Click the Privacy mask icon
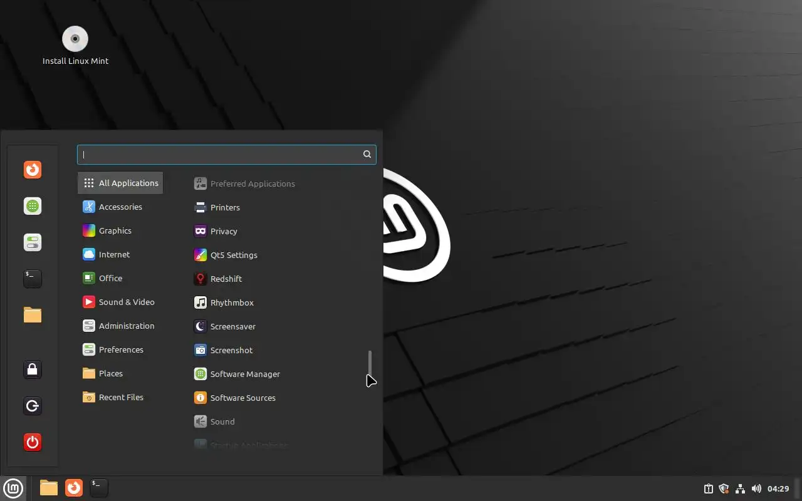The width and height of the screenshot is (802, 501). tap(200, 231)
